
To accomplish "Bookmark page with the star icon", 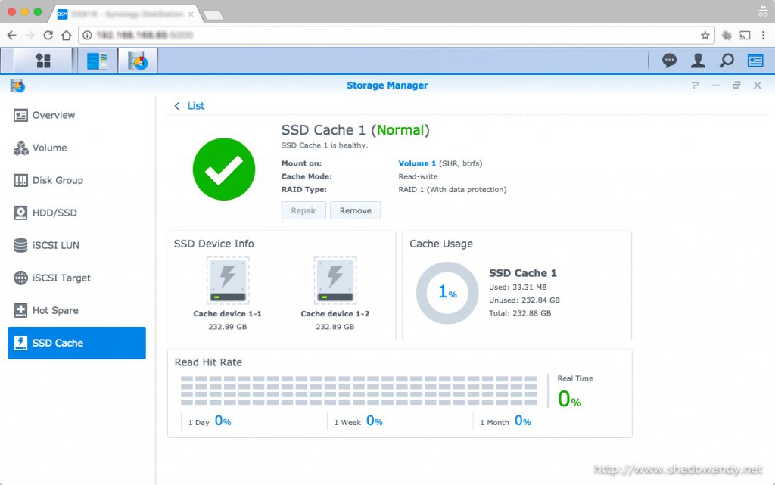I will 705,35.
